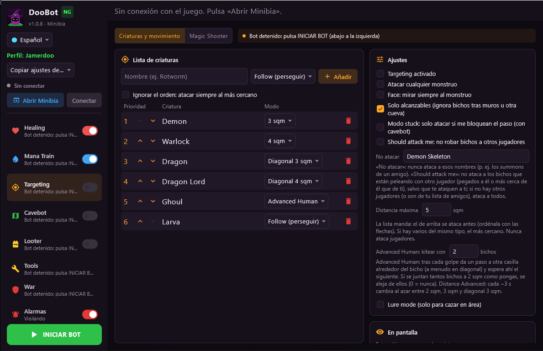Viewport: 543px width, 351px height.
Task: Move Warlock up in priority
Action: point(140,141)
